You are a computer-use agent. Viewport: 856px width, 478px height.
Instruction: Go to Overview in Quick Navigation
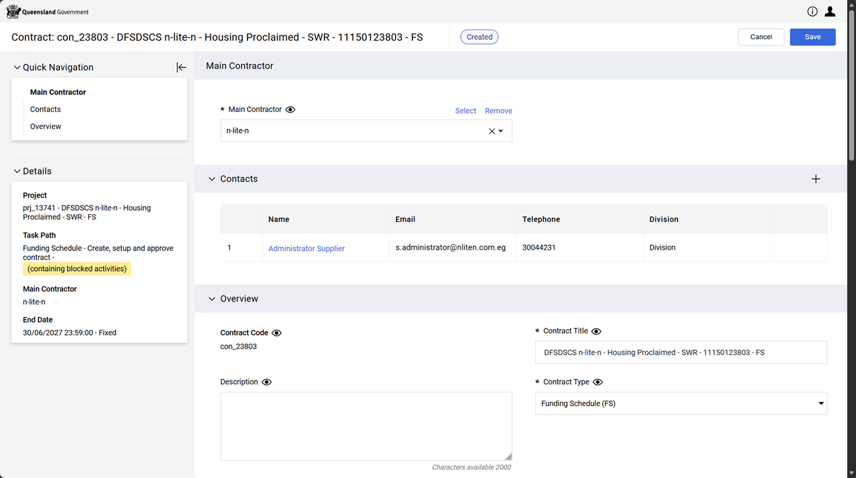(45, 127)
